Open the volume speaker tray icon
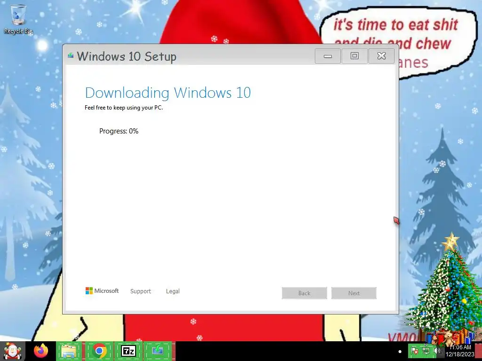This screenshot has height=361, width=482. 436,351
